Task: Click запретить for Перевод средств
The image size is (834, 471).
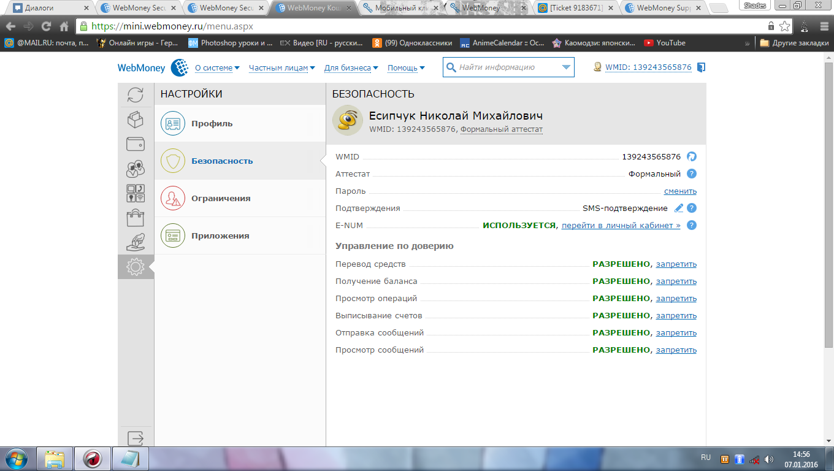Action: tap(676, 264)
